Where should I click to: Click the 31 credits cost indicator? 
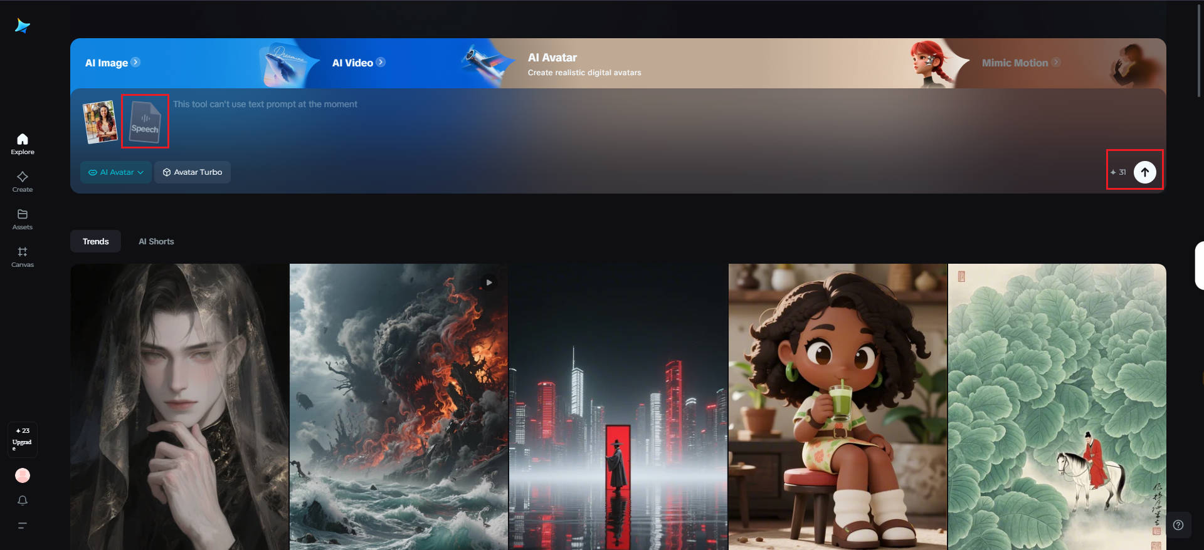pyautogui.click(x=1118, y=172)
